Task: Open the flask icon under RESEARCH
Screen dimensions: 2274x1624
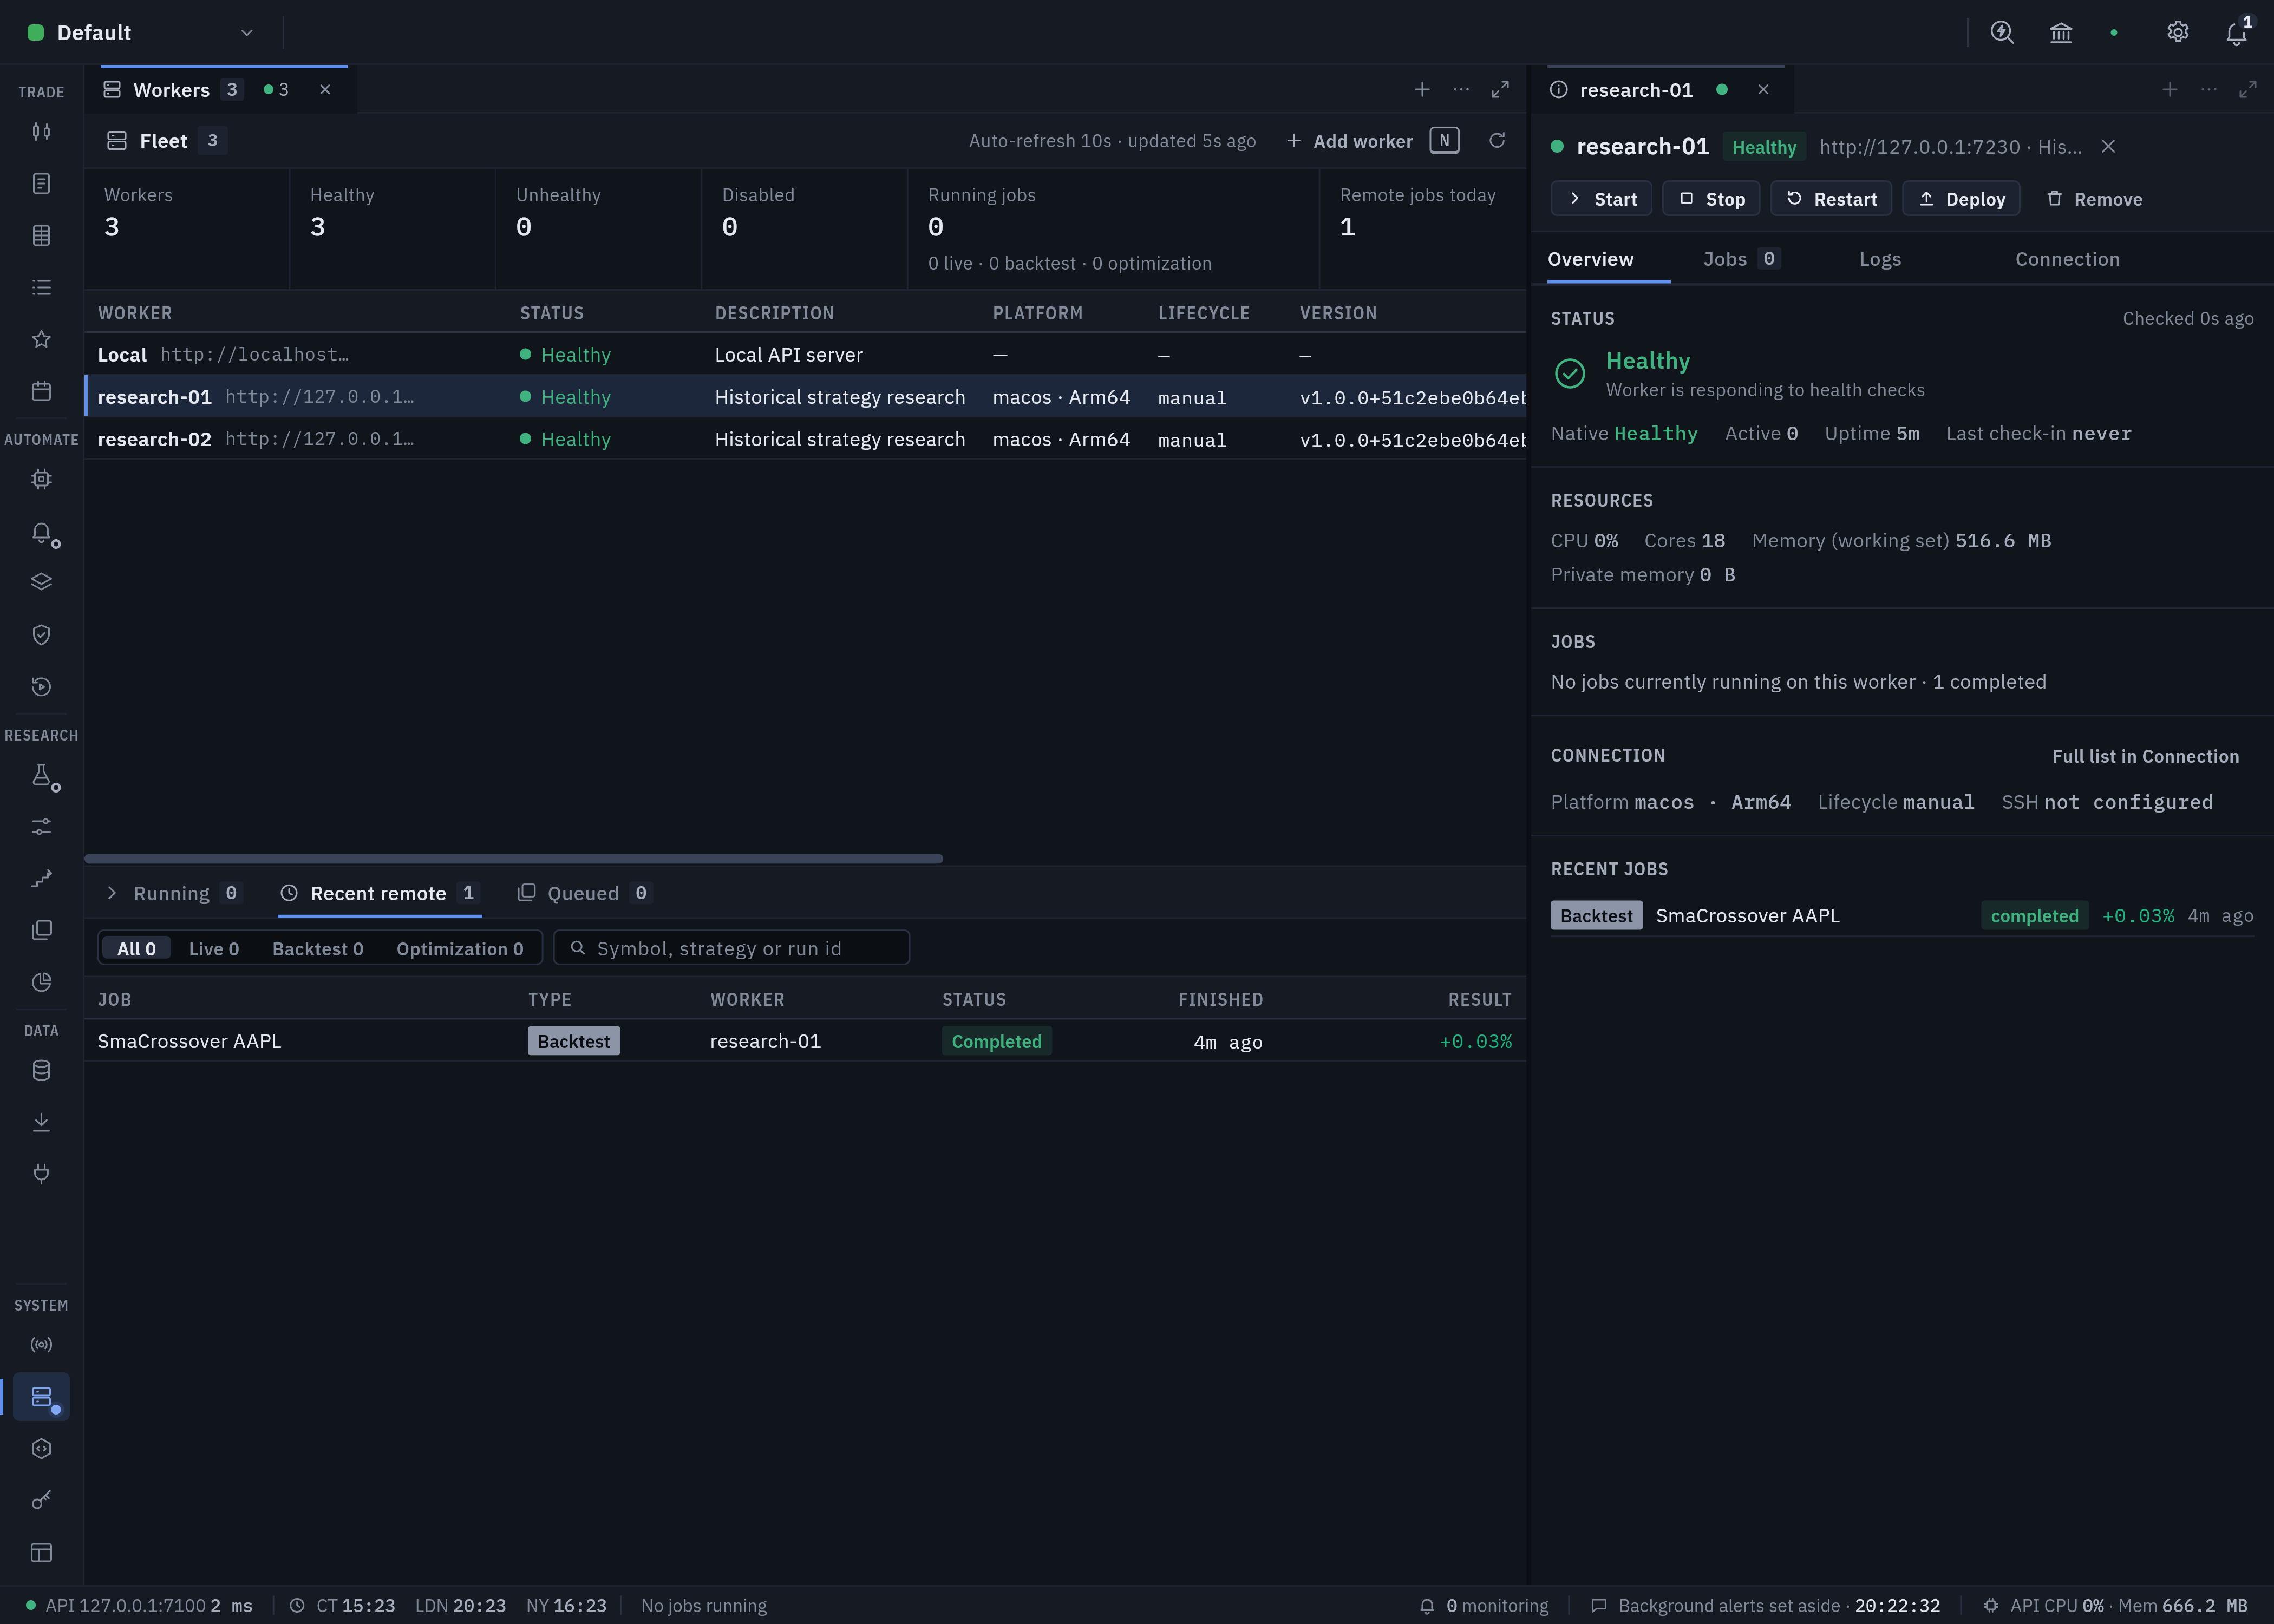Action: coord(41,776)
